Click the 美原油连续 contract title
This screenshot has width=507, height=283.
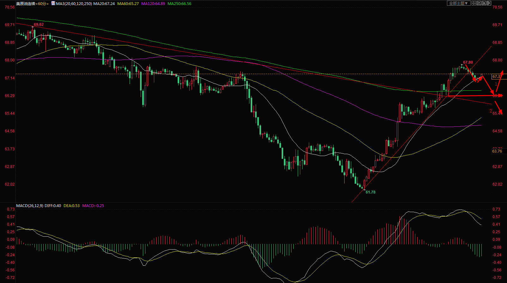tap(26, 4)
